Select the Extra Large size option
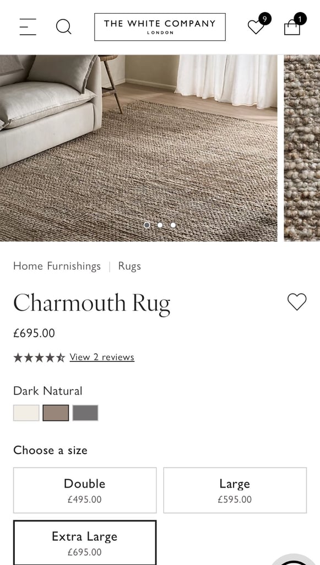This screenshot has height=565, width=320. tap(85, 543)
